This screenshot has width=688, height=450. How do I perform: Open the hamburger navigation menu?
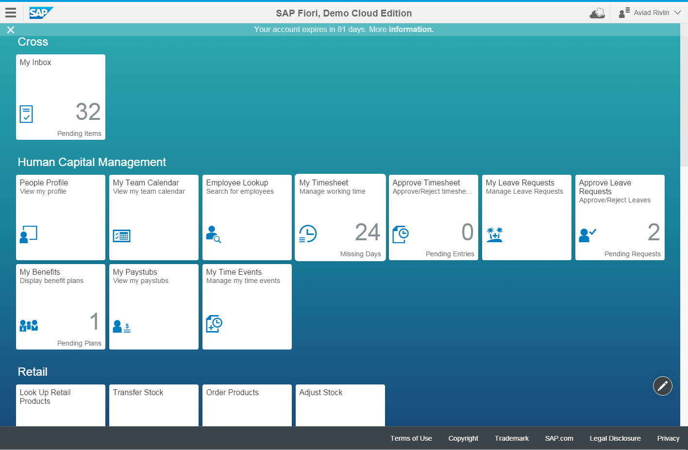click(11, 13)
